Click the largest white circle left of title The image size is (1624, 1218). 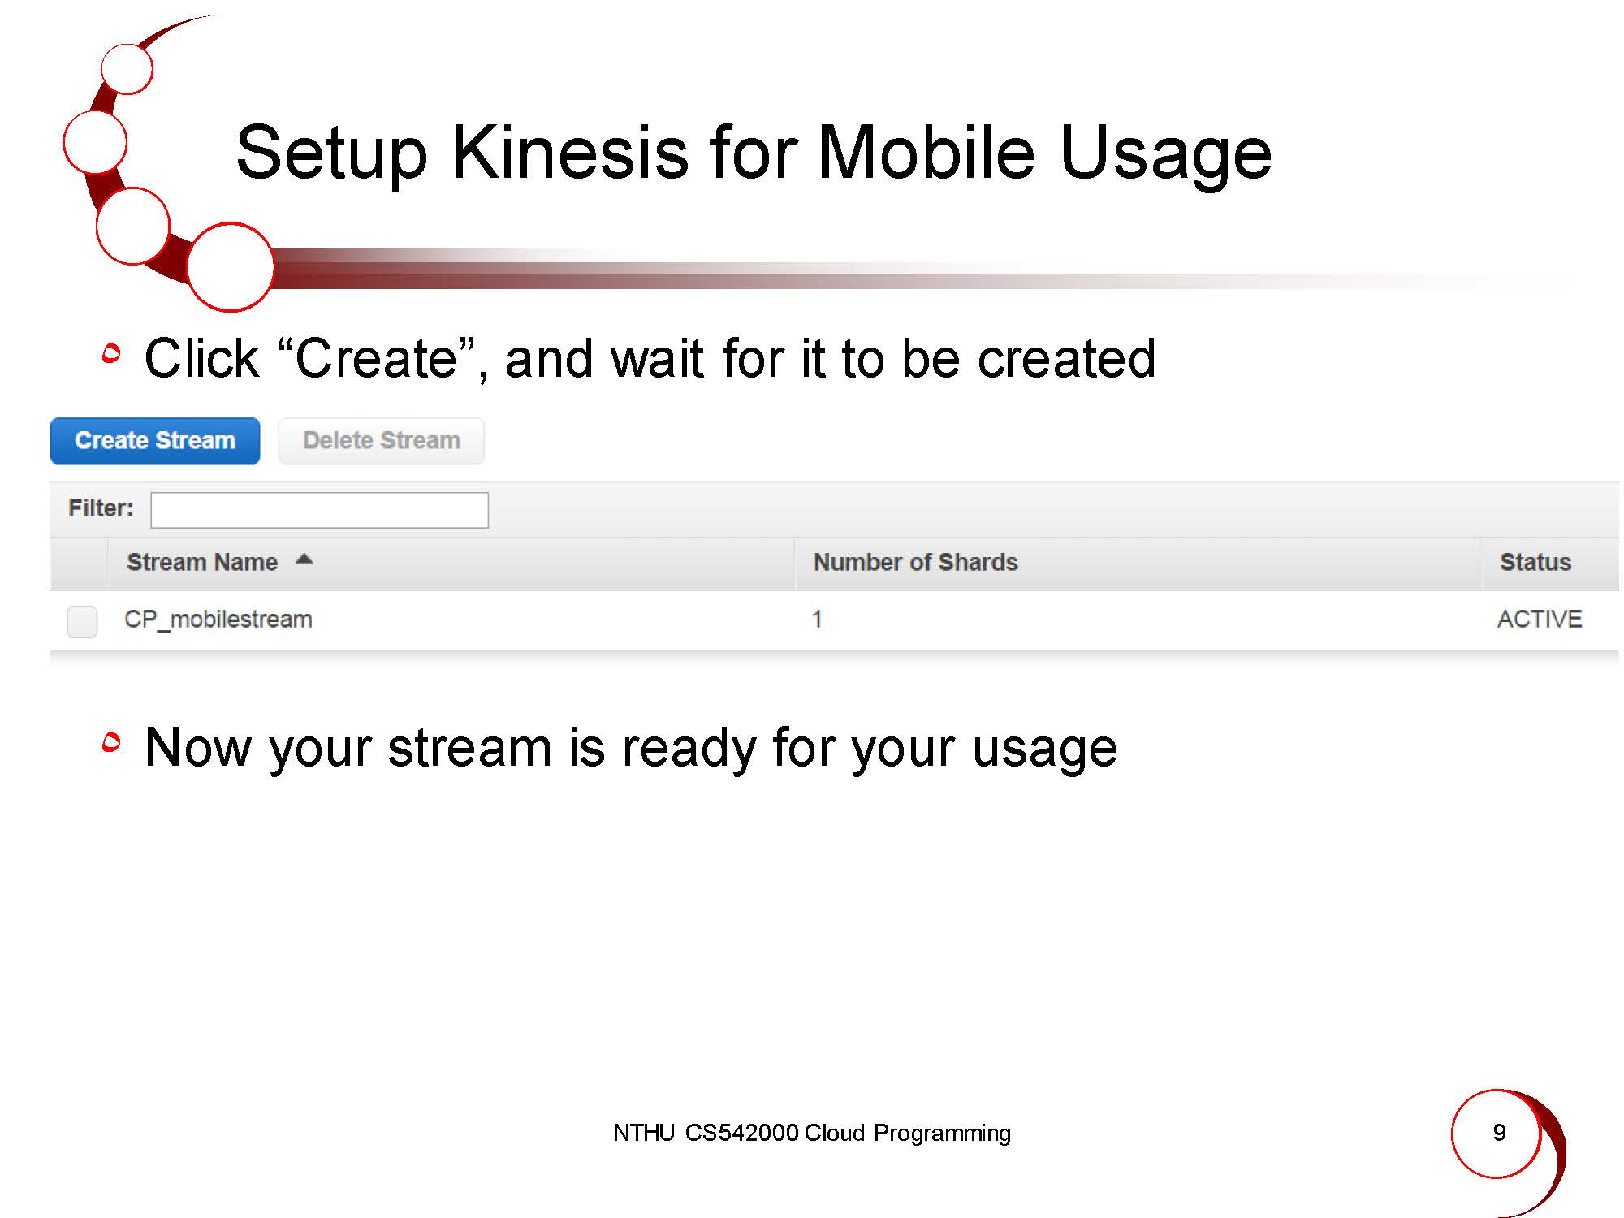pyautogui.click(x=231, y=267)
